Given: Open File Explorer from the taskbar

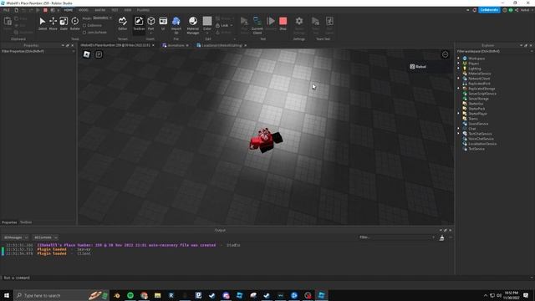Looking at the screenshot, I should click(x=158, y=295).
